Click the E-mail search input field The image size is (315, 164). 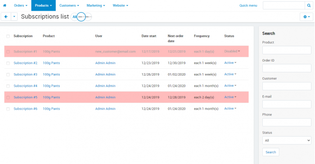pyautogui.click(x=287, y=104)
